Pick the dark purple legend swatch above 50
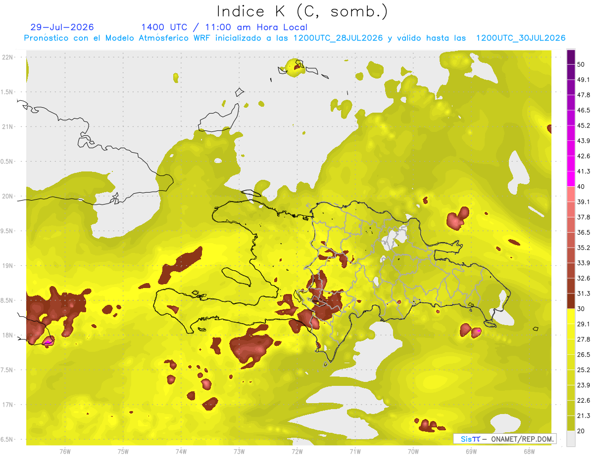 571,57
